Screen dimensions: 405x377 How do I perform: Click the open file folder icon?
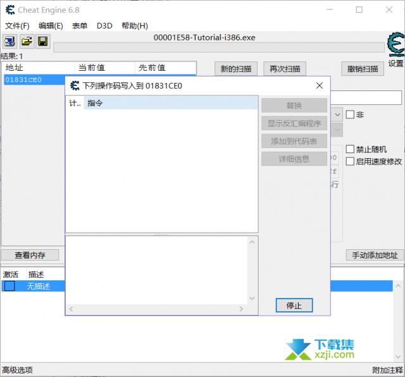pyautogui.click(x=27, y=41)
